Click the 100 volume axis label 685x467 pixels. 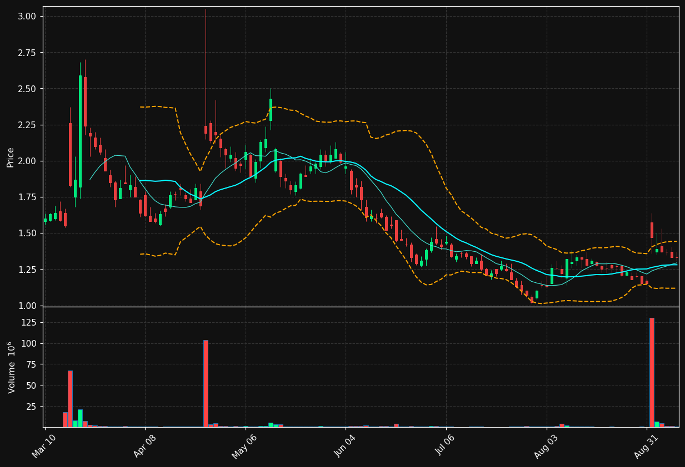29,343
